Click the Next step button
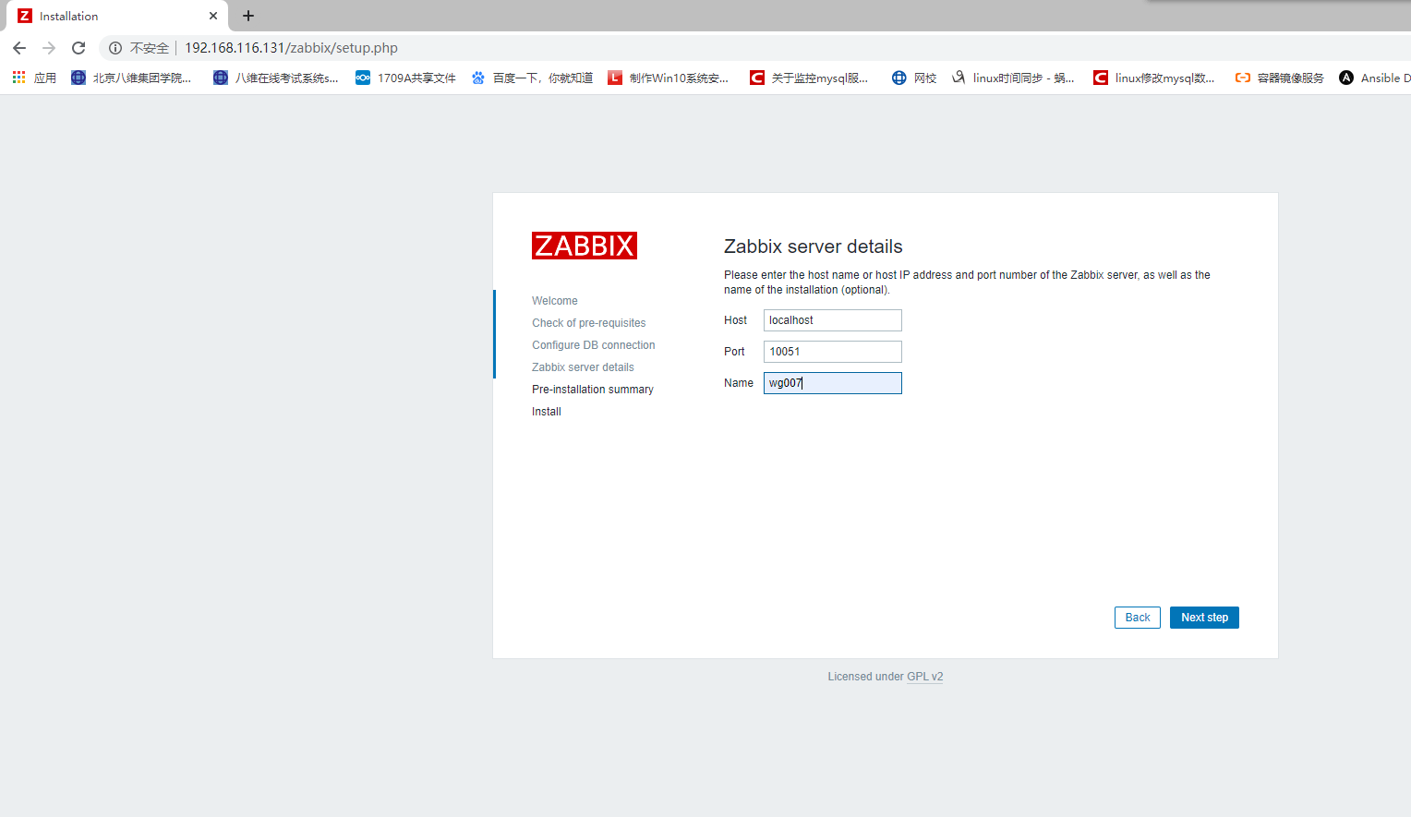The image size is (1411, 817). (1204, 618)
